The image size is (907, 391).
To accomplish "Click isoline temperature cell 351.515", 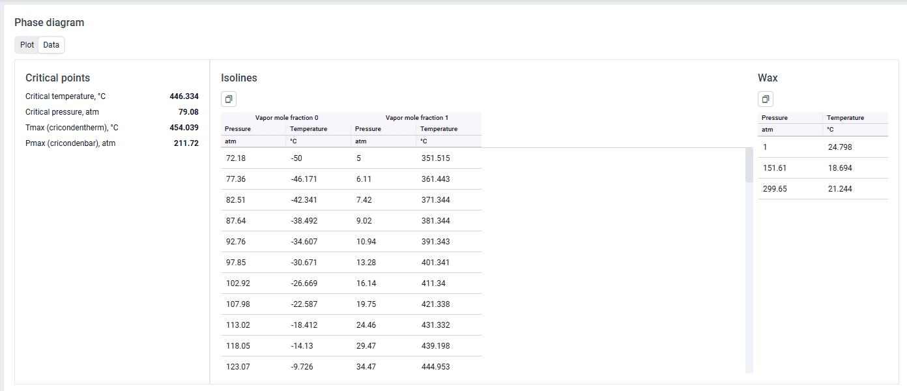I will point(449,158).
